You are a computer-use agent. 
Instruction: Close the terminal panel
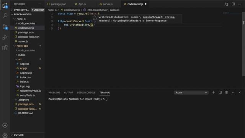click(x=240, y=92)
